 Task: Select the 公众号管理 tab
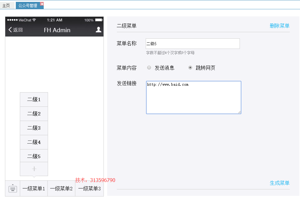(x=28, y=6)
